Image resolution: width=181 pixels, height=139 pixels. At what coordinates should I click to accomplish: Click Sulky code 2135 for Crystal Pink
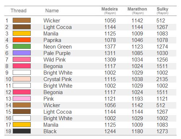(x=162, y=79)
